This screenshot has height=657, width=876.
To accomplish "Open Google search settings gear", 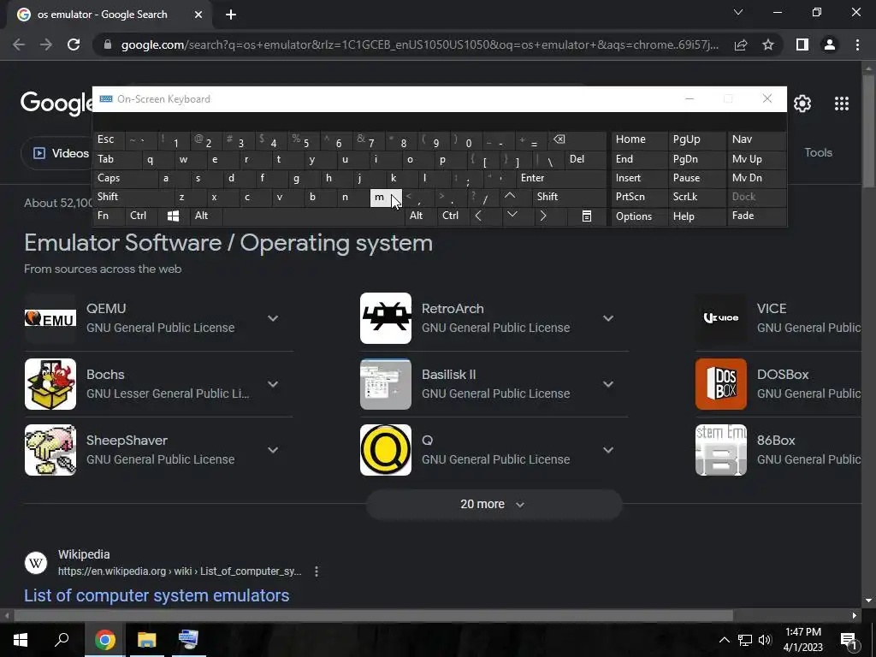I will tap(802, 104).
